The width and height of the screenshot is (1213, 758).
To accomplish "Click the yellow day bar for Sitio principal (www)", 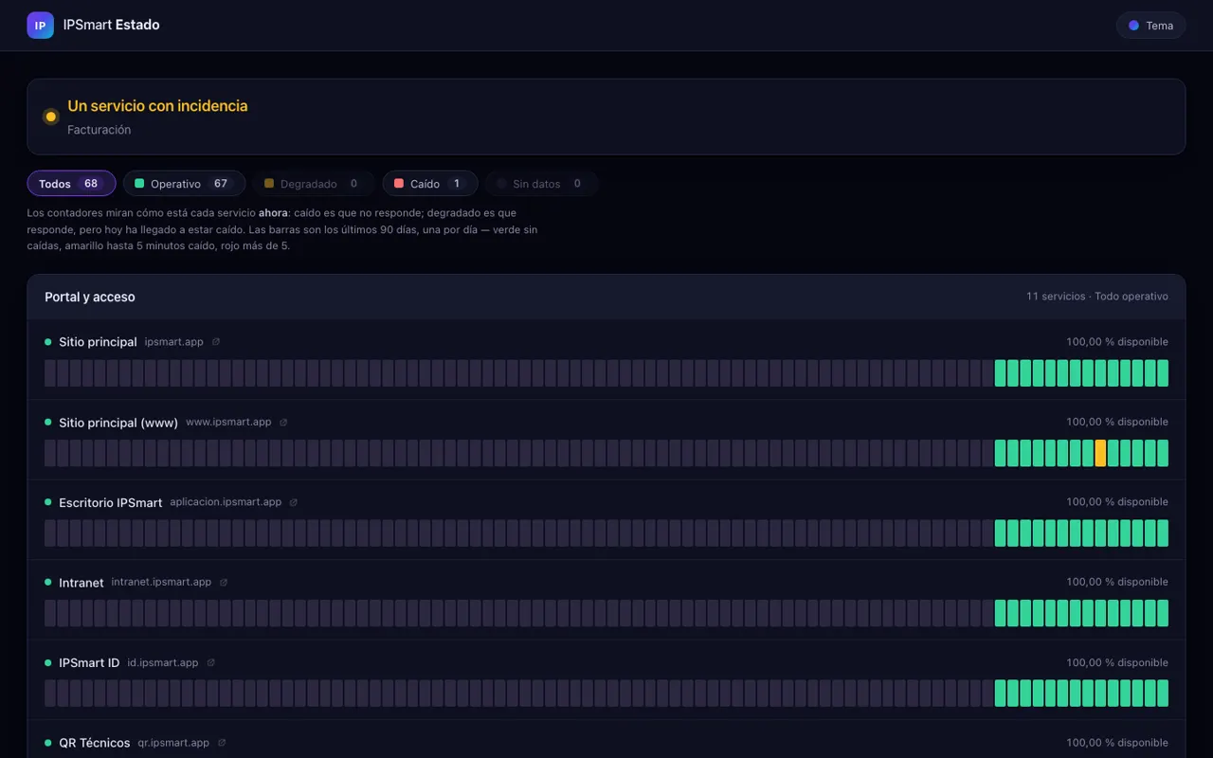I will click(1100, 453).
